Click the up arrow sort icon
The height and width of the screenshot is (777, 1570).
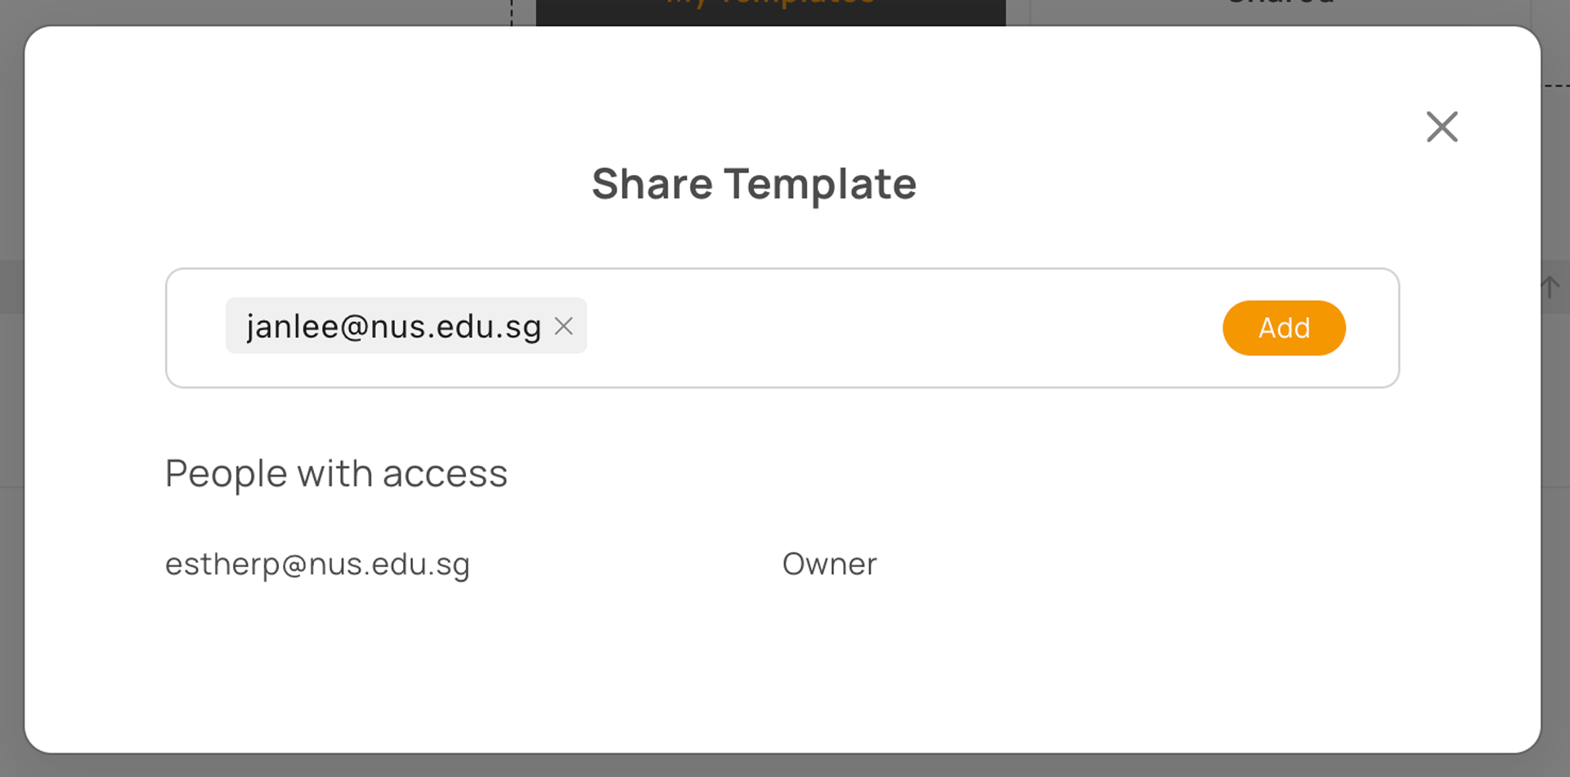click(1550, 287)
